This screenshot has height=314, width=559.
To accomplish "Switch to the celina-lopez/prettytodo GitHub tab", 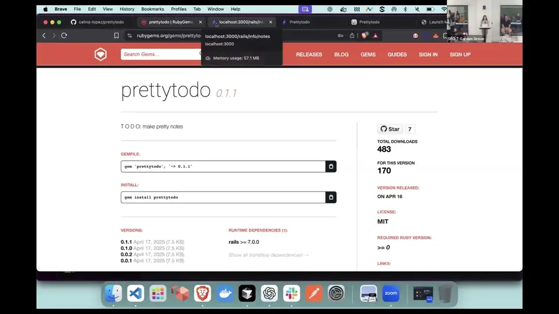I will (97, 22).
